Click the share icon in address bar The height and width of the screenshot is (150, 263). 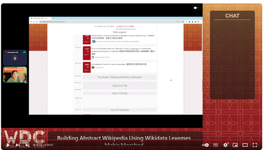(x=180, y=22)
